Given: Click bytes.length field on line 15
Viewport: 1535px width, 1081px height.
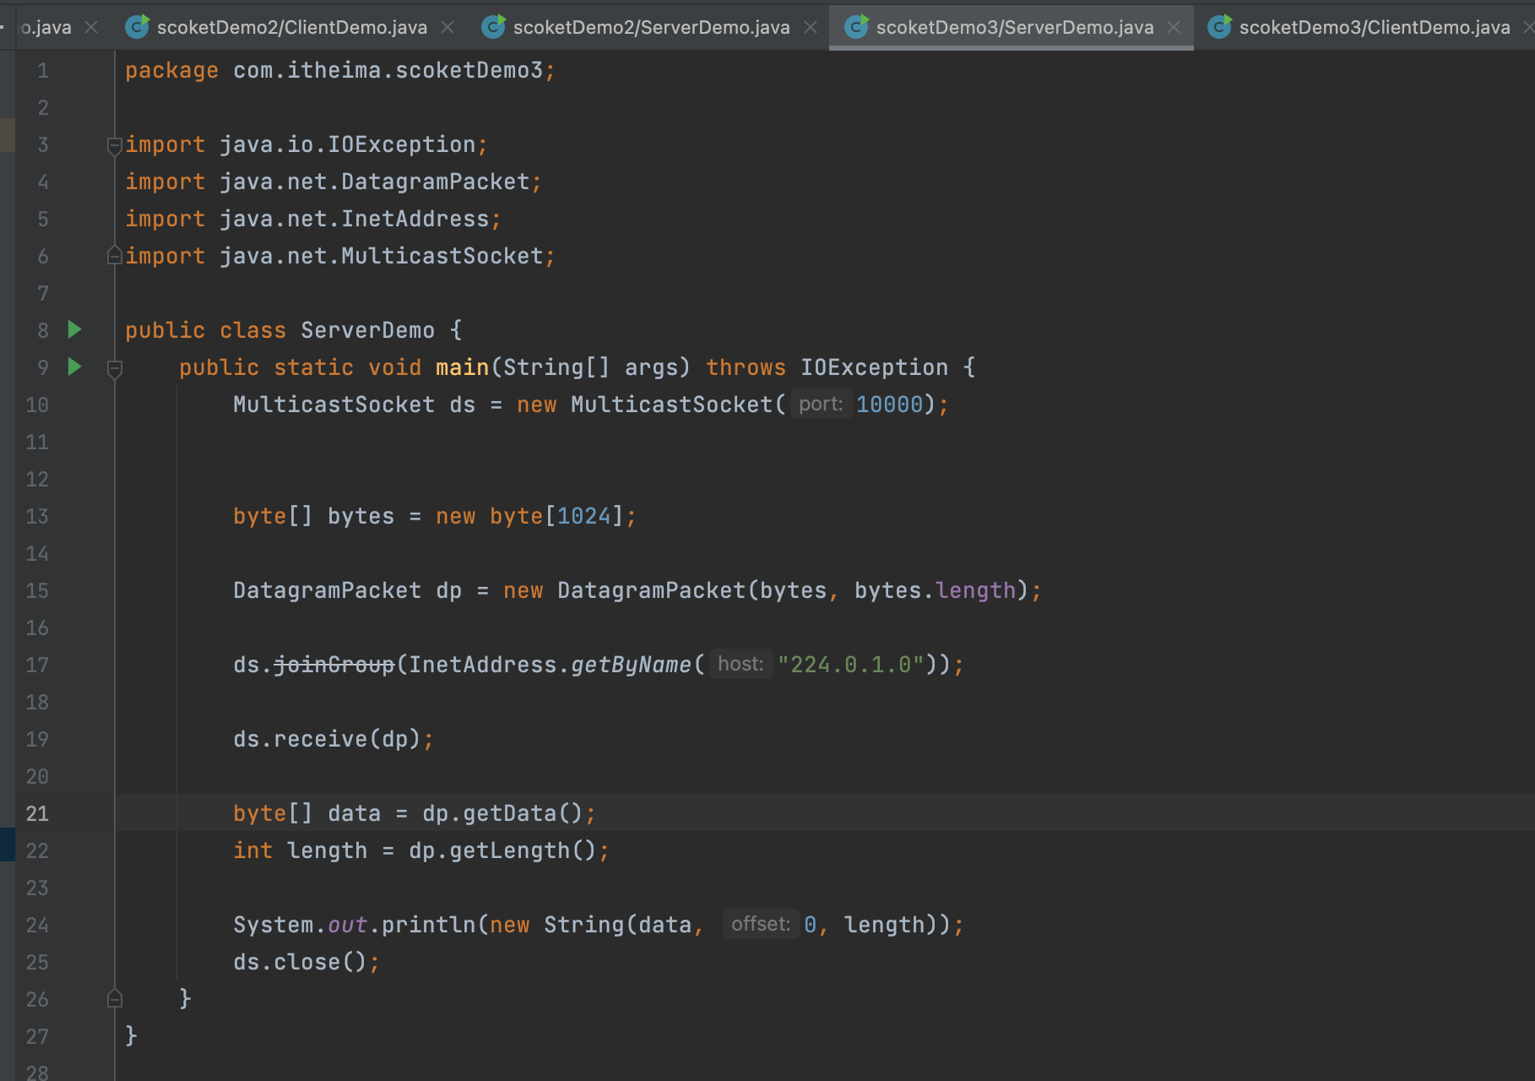Looking at the screenshot, I should [975, 590].
